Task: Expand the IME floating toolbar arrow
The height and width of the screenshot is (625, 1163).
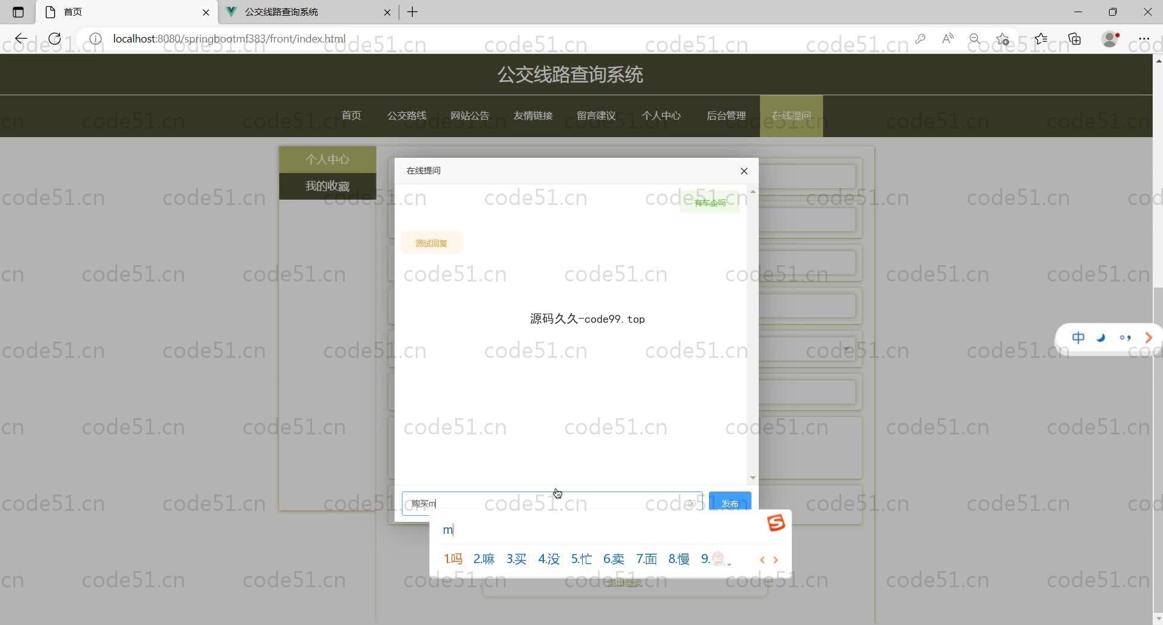Action: pyautogui.click(x=1148, y=338)
